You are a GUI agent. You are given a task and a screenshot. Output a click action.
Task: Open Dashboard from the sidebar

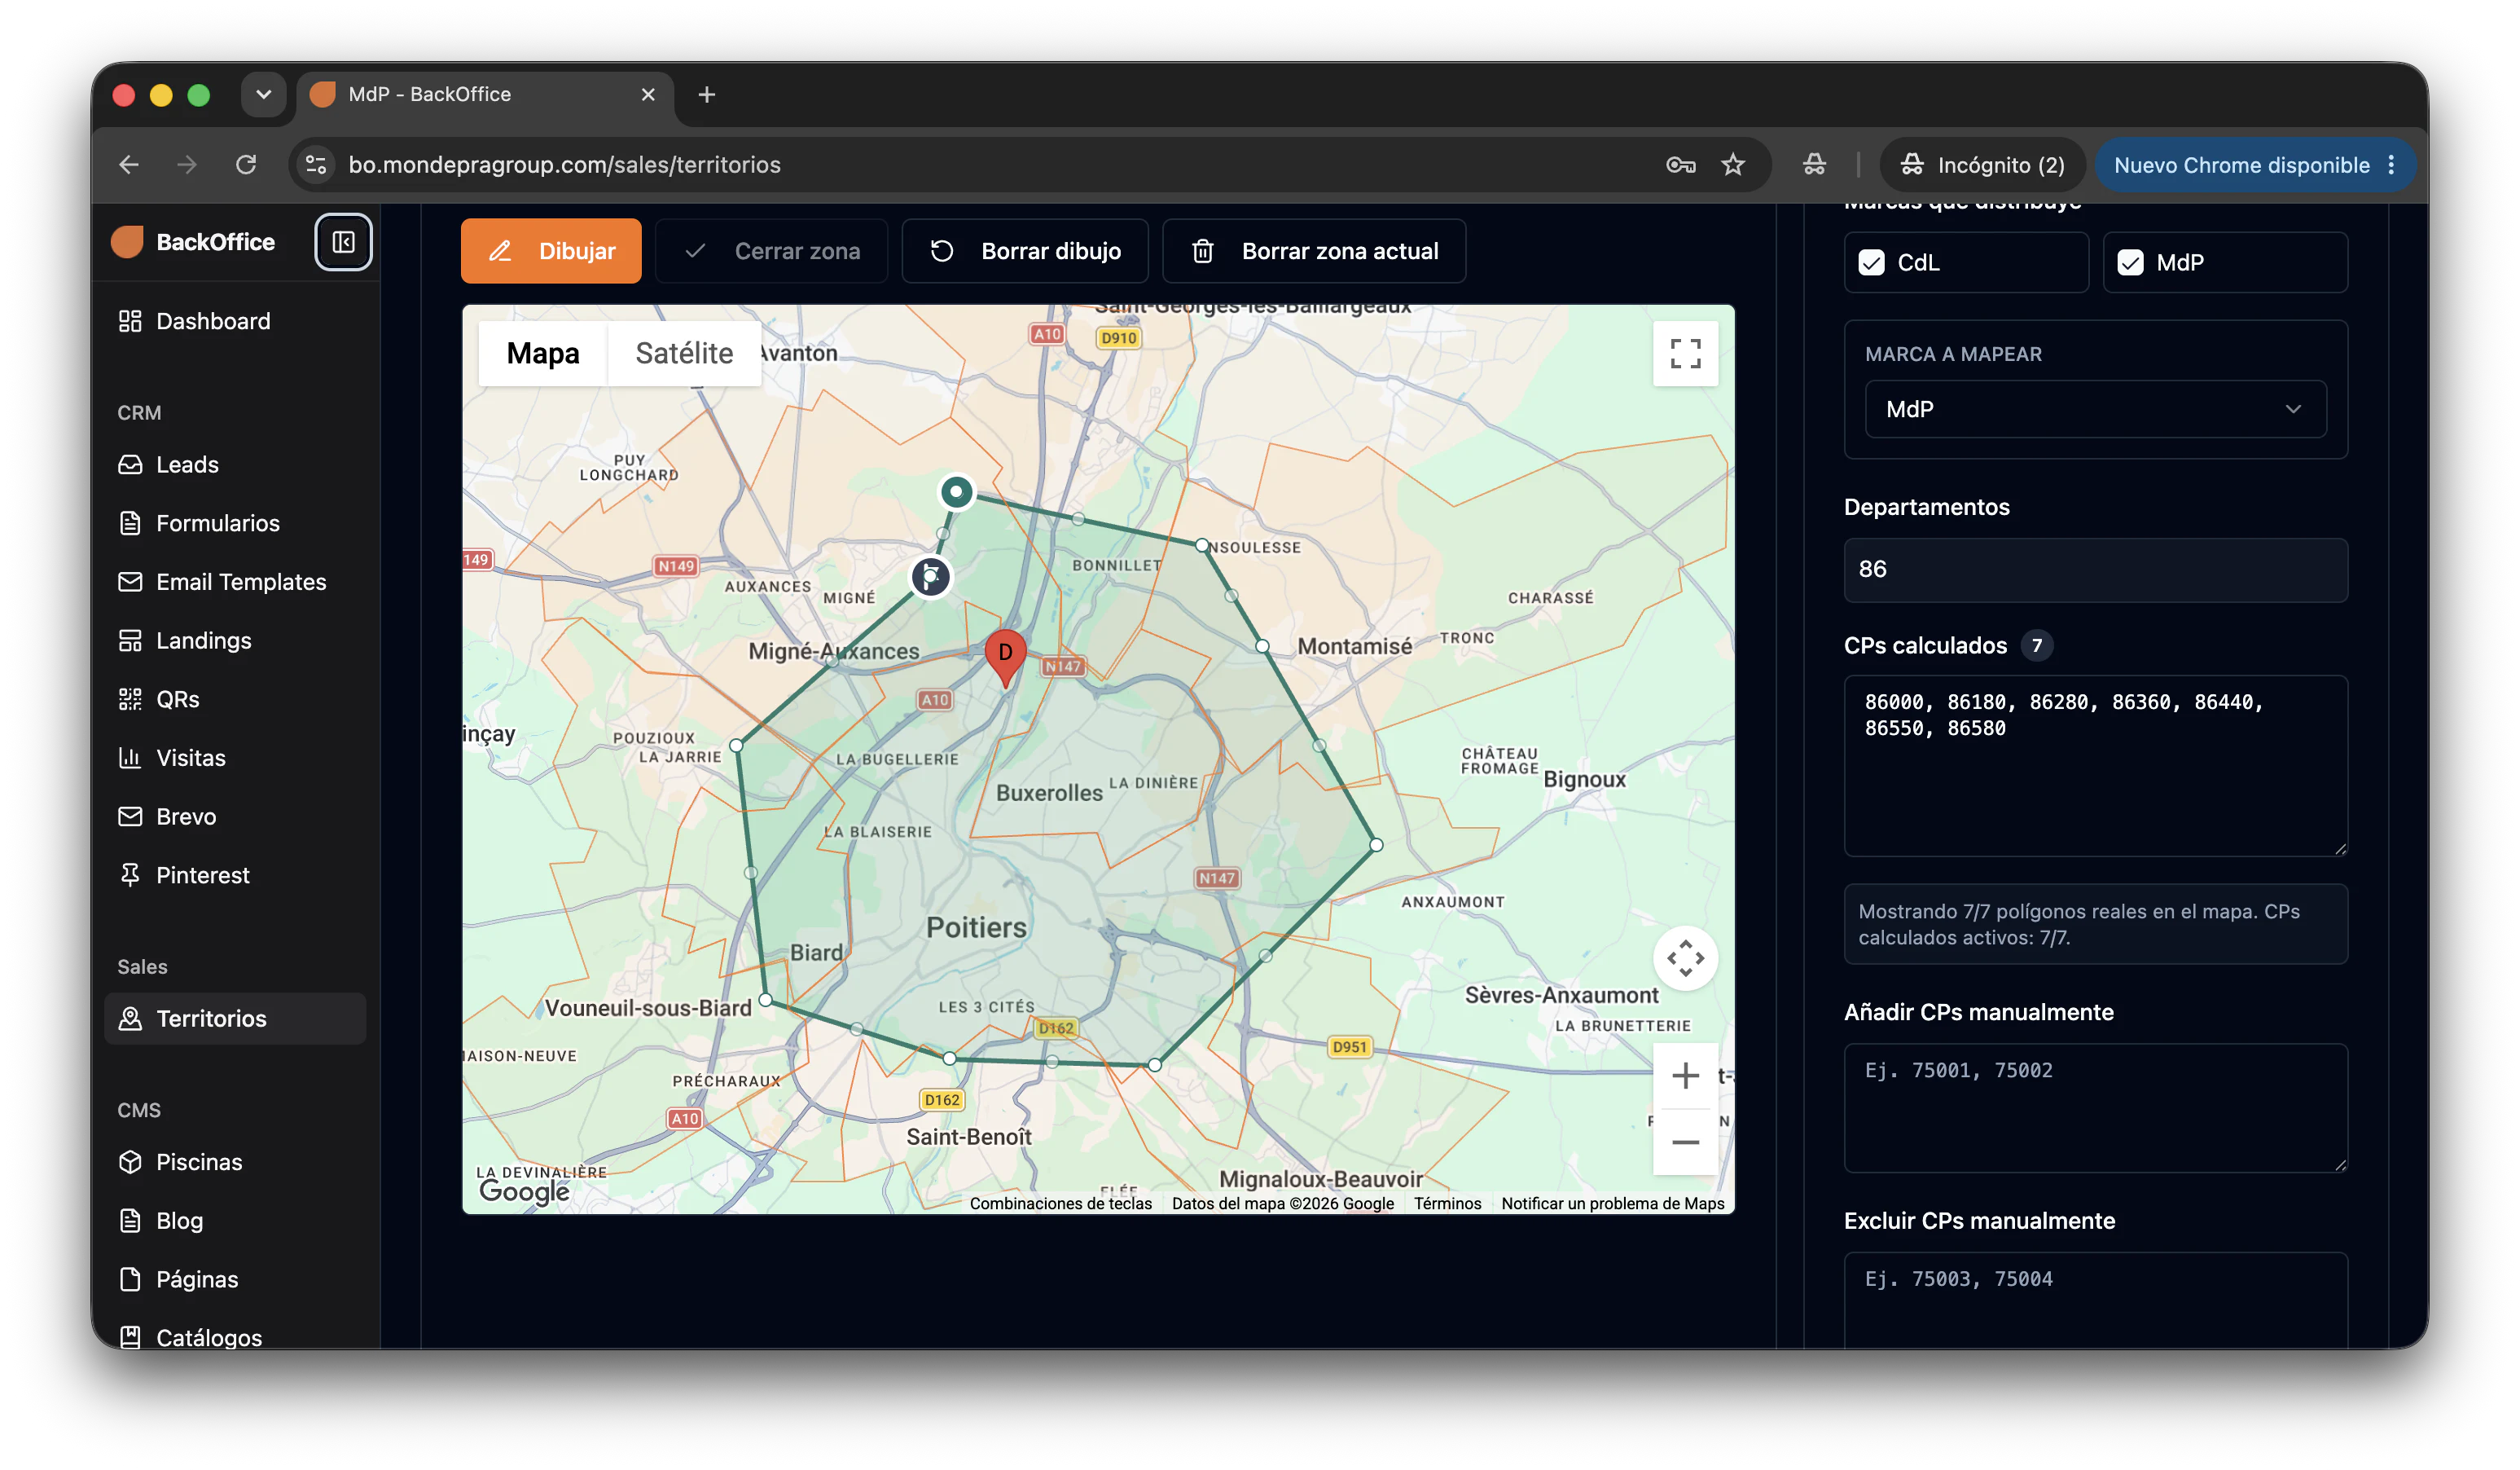tap(235, 321)
